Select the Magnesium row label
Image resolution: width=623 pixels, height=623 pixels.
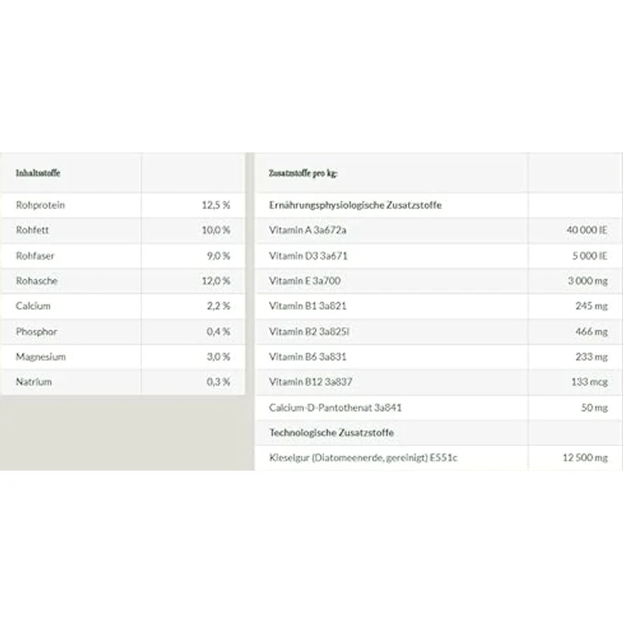[41, 357]
